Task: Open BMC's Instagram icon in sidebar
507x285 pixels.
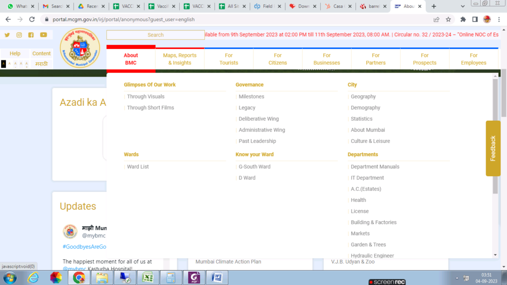Action: [x=19, y=35]
